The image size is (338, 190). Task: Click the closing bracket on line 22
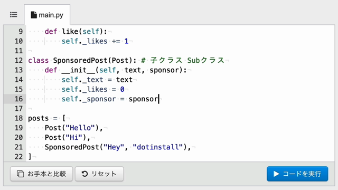(x=30, y=157)
